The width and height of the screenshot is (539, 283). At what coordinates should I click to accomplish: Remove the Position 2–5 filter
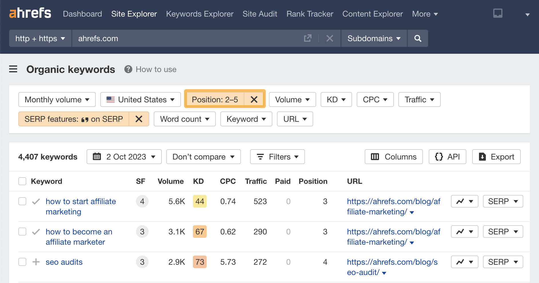[254, 99]
